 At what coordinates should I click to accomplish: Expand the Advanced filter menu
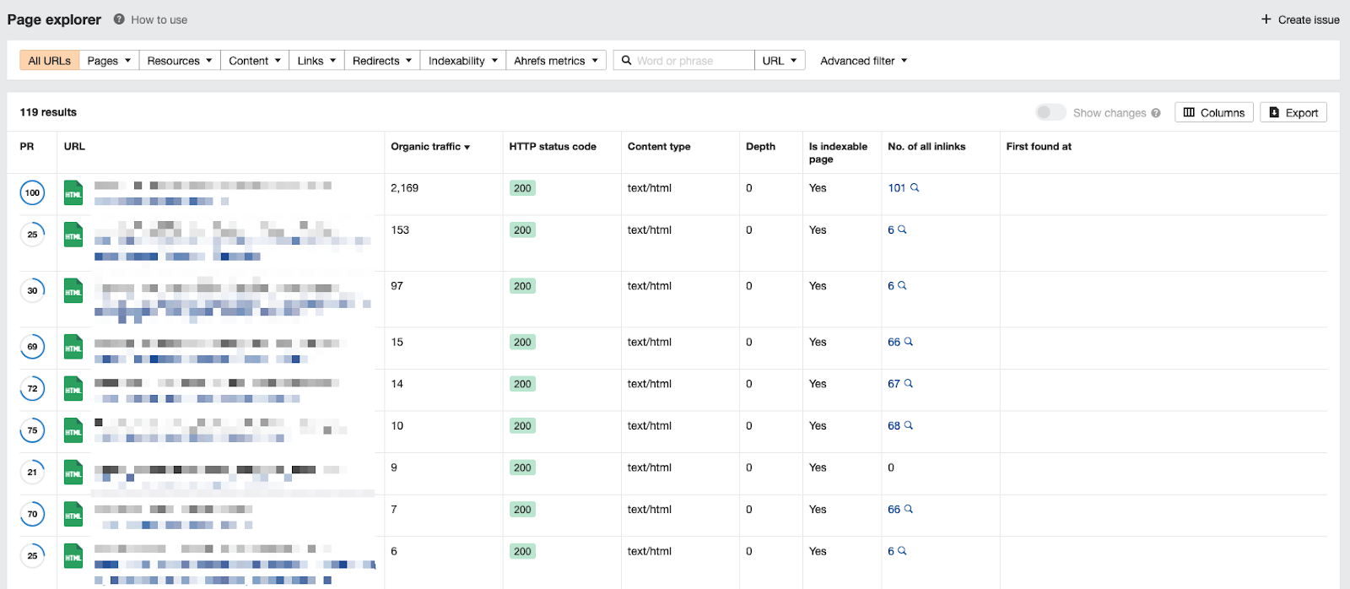pyautogui.click(x=863, y=61)
